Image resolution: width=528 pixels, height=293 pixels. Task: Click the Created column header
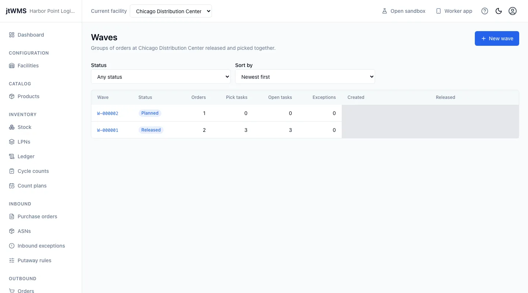pyautogui.click(x=356, y=97)
